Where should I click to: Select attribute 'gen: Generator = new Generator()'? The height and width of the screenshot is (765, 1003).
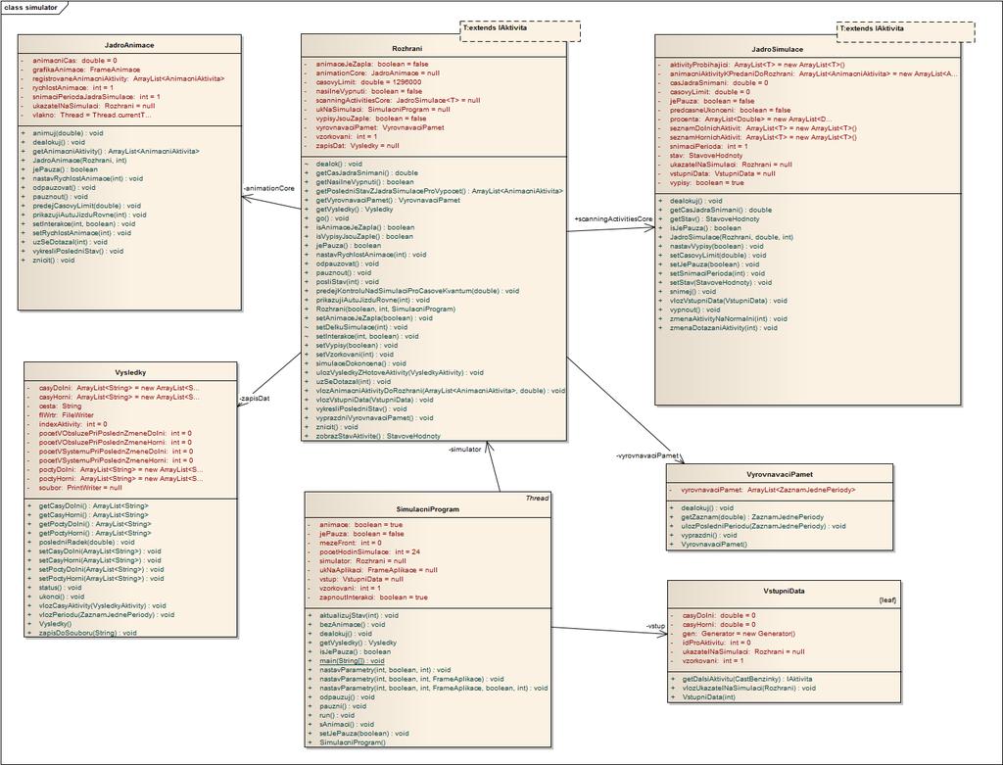click(739, 634)
